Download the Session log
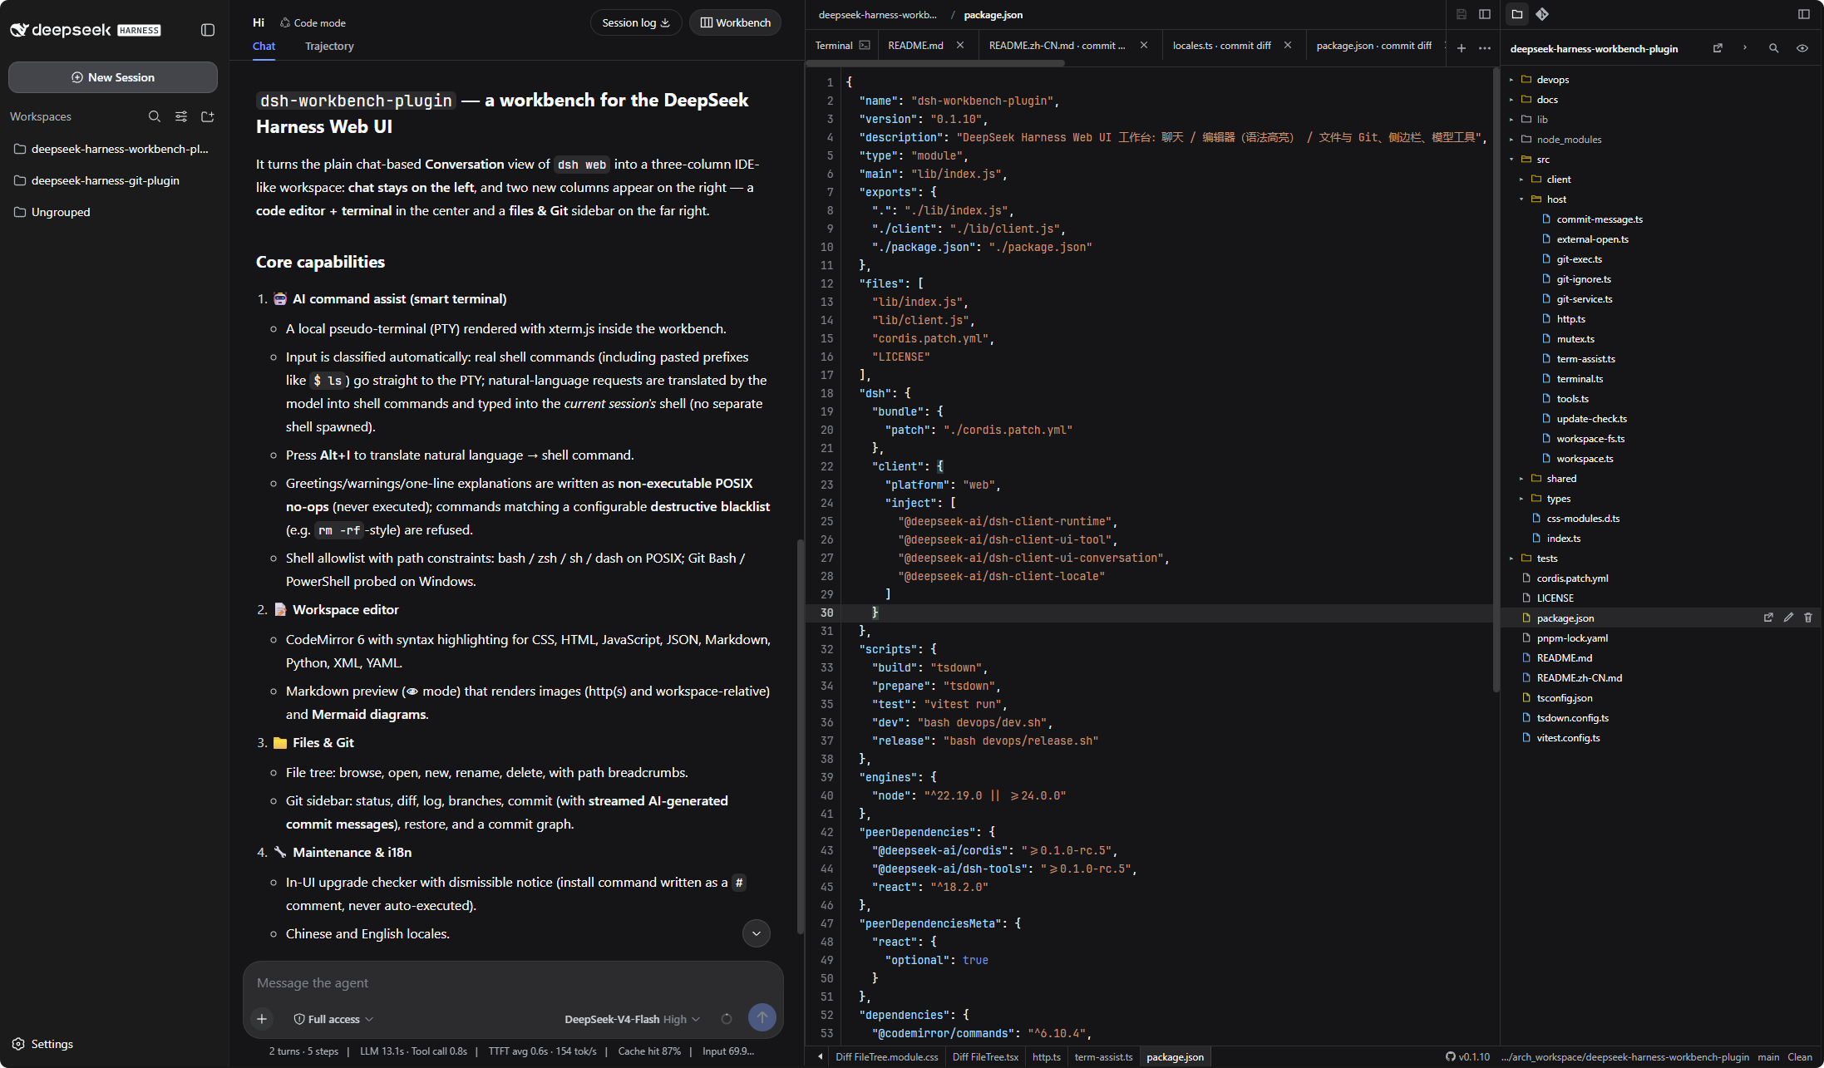This screenshot has width=1824, height=1068. 636,22
